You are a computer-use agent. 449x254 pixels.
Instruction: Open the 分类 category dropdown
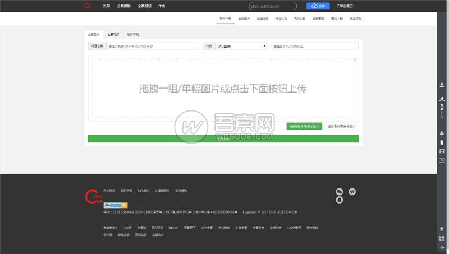(x=241, y=46)
